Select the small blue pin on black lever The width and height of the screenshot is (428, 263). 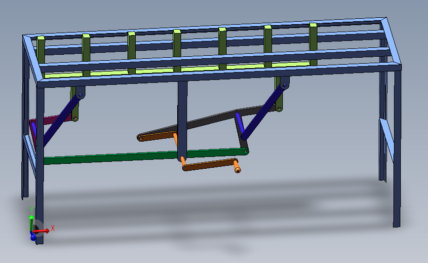coord(239,122)
